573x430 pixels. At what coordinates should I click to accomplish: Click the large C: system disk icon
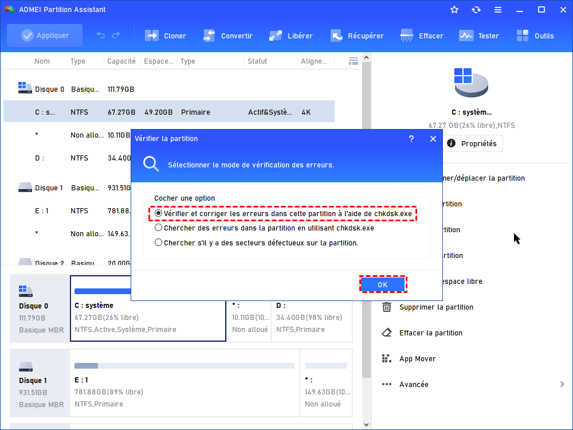[471, 82]
